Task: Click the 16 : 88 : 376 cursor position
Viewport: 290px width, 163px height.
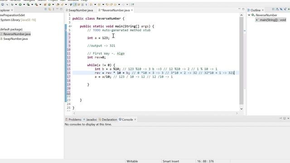Action: click(205, 161)
